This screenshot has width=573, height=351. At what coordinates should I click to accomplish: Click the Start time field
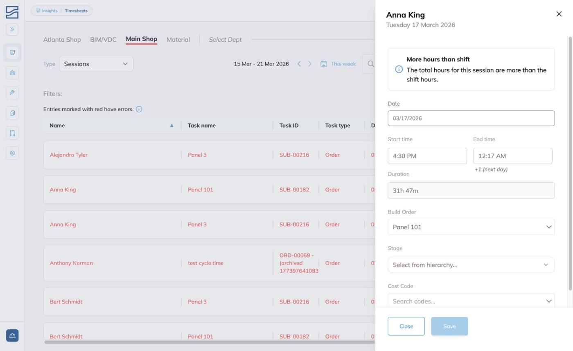[427, 156]
